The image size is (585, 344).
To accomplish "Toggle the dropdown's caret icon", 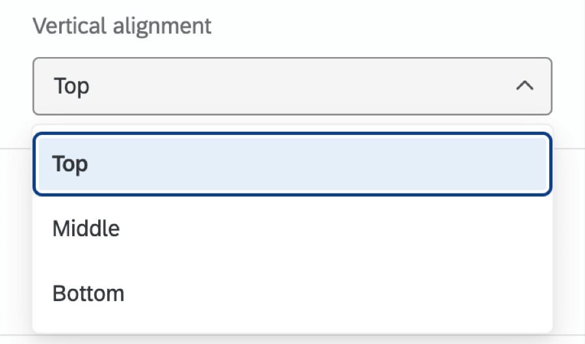I will tap(525, 86).
